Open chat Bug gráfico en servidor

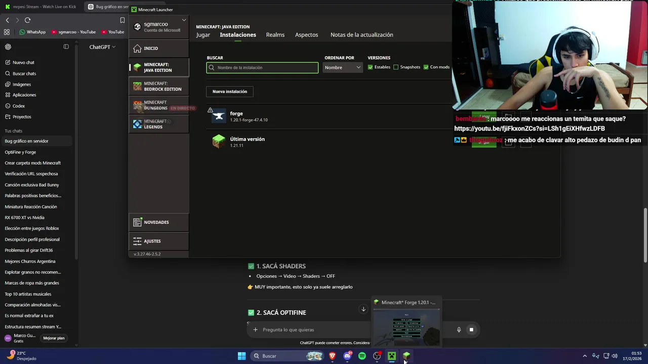pos(36,141)
